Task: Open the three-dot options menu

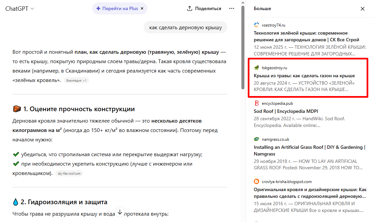Action: click(x=231, y=8)
